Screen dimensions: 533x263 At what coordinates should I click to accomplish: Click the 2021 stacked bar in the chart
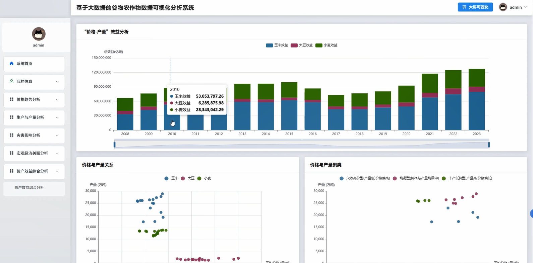tap(430, 102)
